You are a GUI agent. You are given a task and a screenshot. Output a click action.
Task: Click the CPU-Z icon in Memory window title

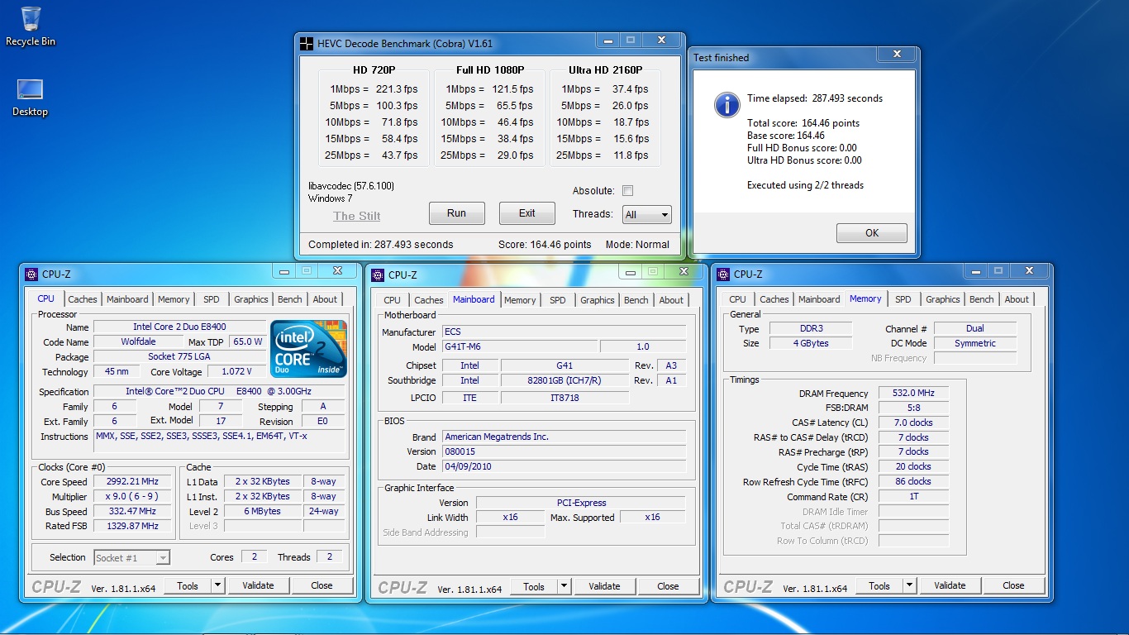click(x=723, y=275)
